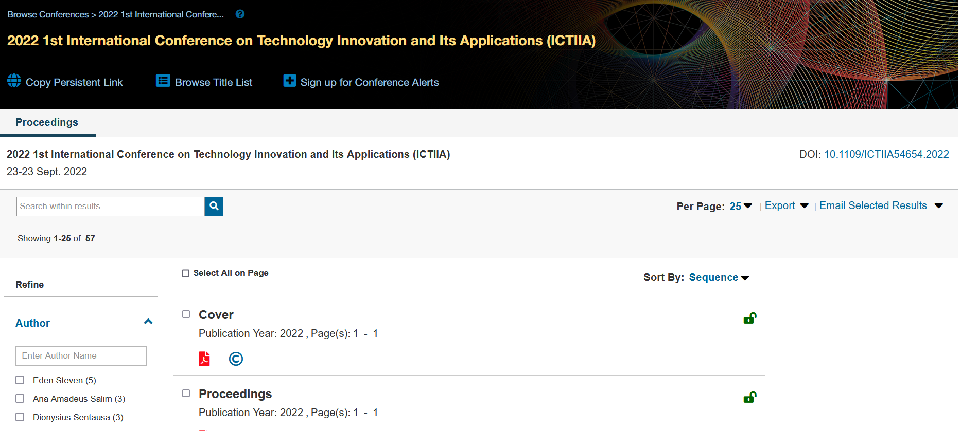Click the copyright icon under Cover
Image resolution: width=961 pixels, height=431 pixels.
[x=236, y=359]
